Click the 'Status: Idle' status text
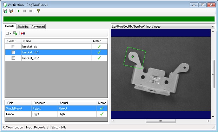Image resolution: width=218 pixels, height=132 pixels. [x=59, y=127]
